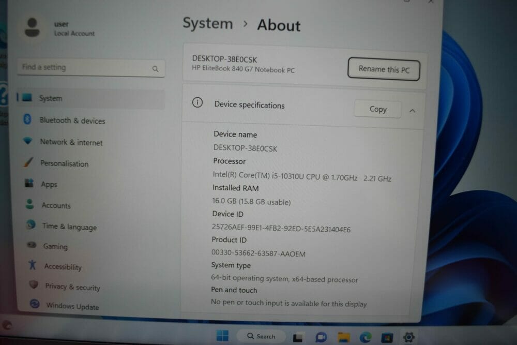Open the Chat app on taskbar
517x345 pixels.
321,337
